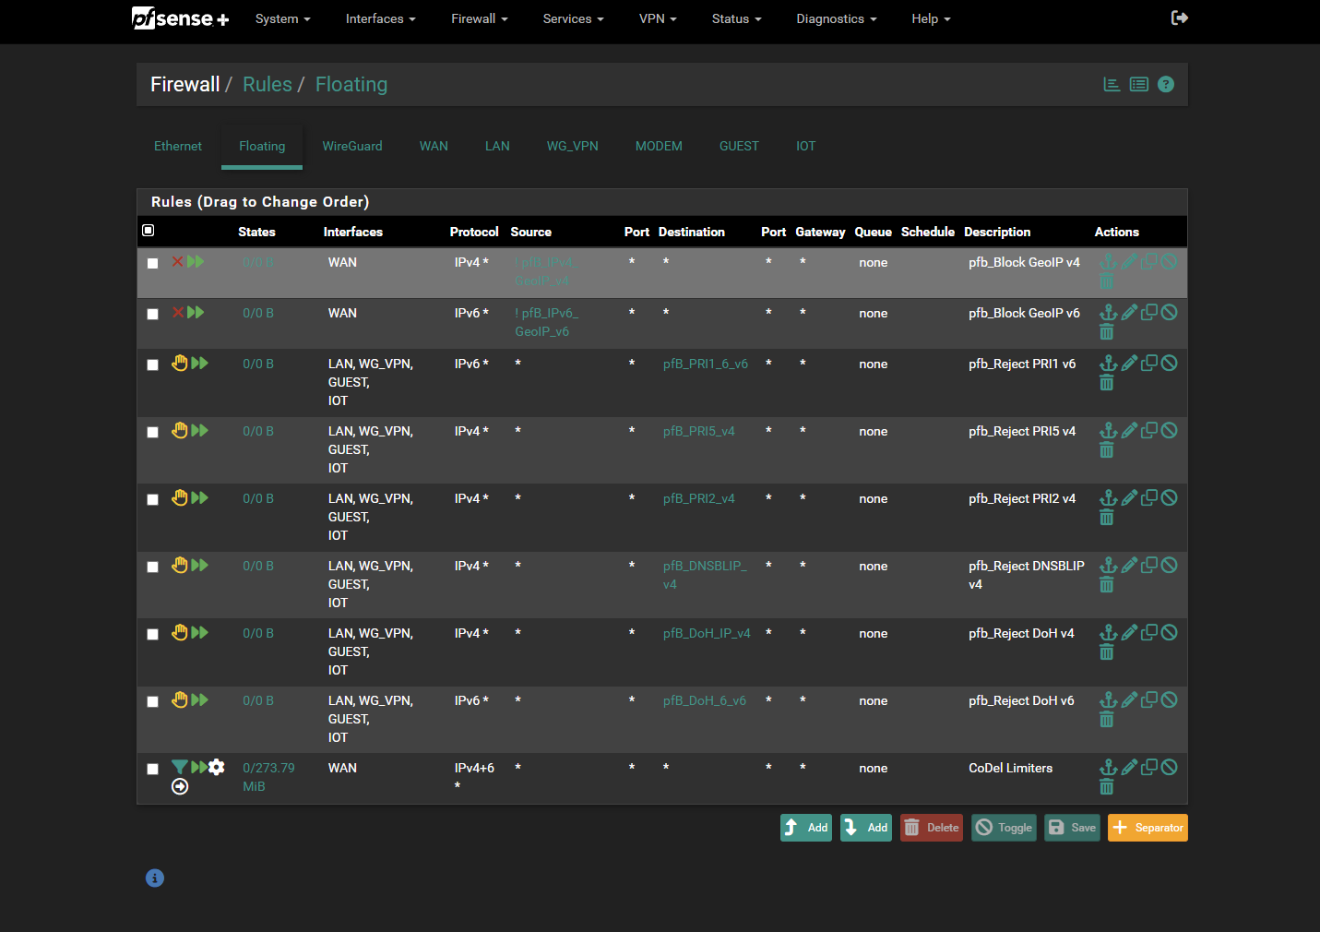Check the pfb_Reject PRI5 v4 rule checkbox

pos(153,432)
